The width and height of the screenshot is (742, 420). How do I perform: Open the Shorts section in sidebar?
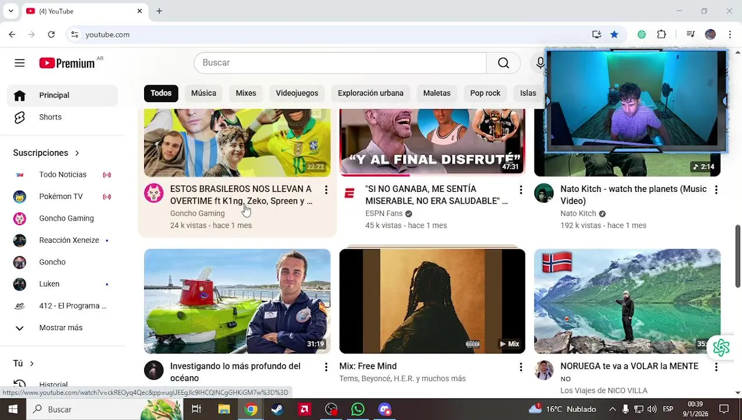point(62,117)
